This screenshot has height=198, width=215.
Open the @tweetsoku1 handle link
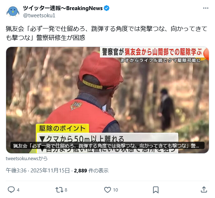(x=39, y=16)
